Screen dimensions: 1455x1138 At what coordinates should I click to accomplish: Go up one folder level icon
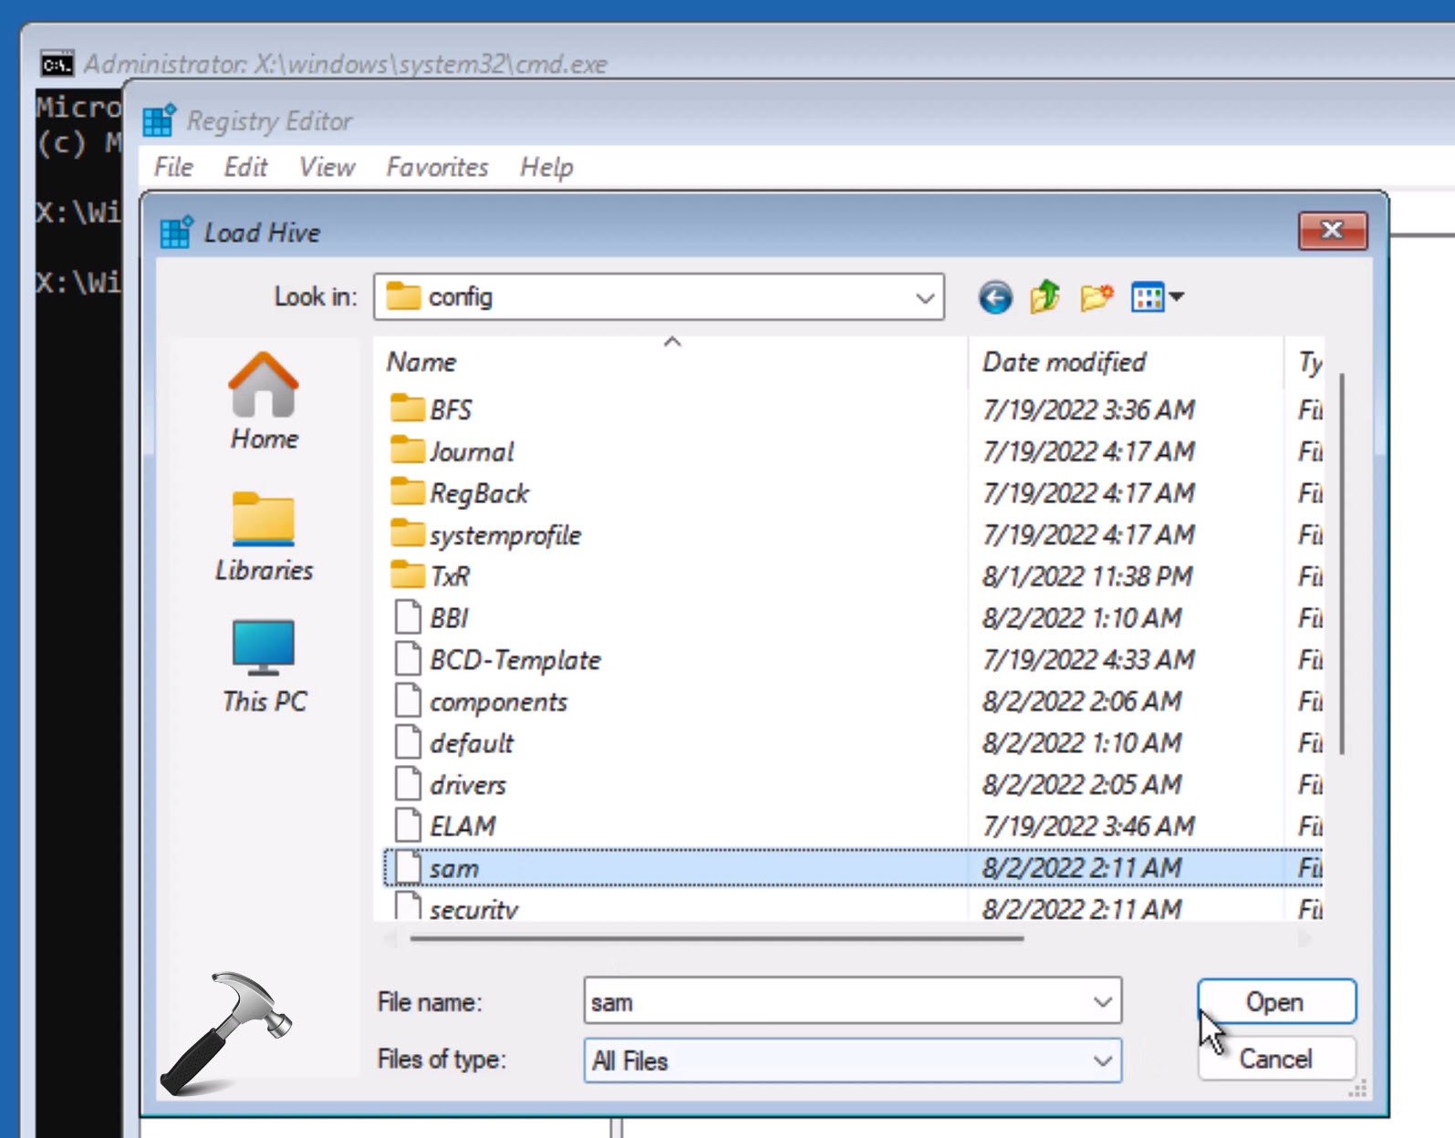pyautogui.click(x=1044, y=297)
